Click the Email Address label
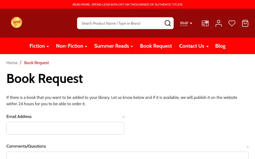 coord(19,117)
